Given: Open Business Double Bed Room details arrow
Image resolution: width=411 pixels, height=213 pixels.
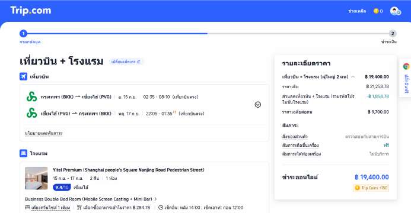Looking at the screenshot, I should (x=156, y=199).
